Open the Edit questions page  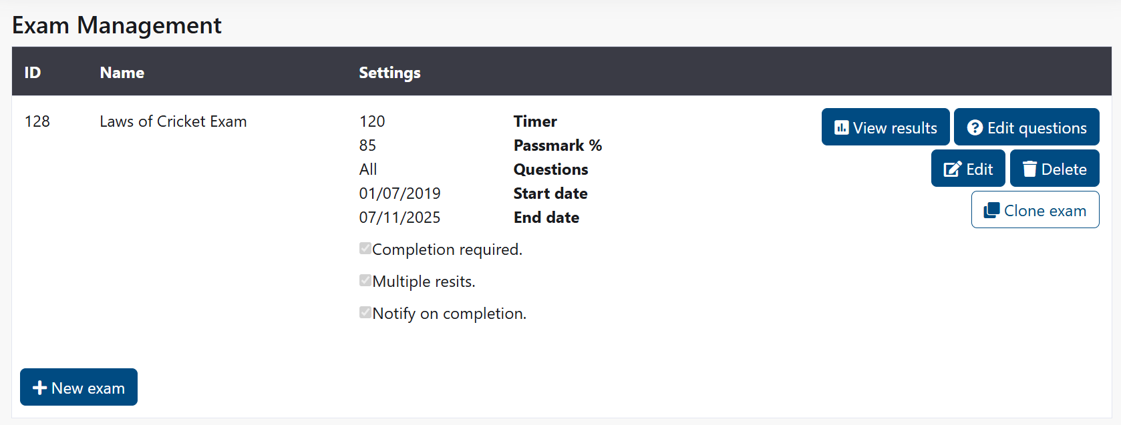coord(1027,127)
